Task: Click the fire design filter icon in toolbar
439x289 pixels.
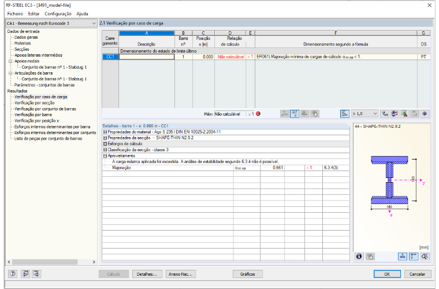Action: click(315, 114)
